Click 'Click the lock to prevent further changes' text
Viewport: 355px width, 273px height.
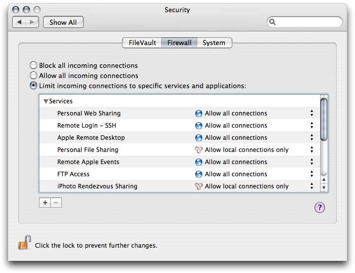[x=96, y=246]
